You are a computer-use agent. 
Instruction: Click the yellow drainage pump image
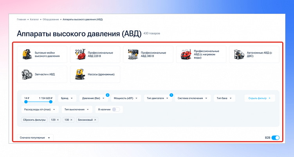[80, 74]
